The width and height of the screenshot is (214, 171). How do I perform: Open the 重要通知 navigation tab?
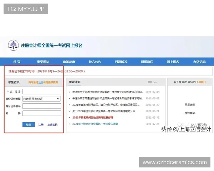[43, 62]
